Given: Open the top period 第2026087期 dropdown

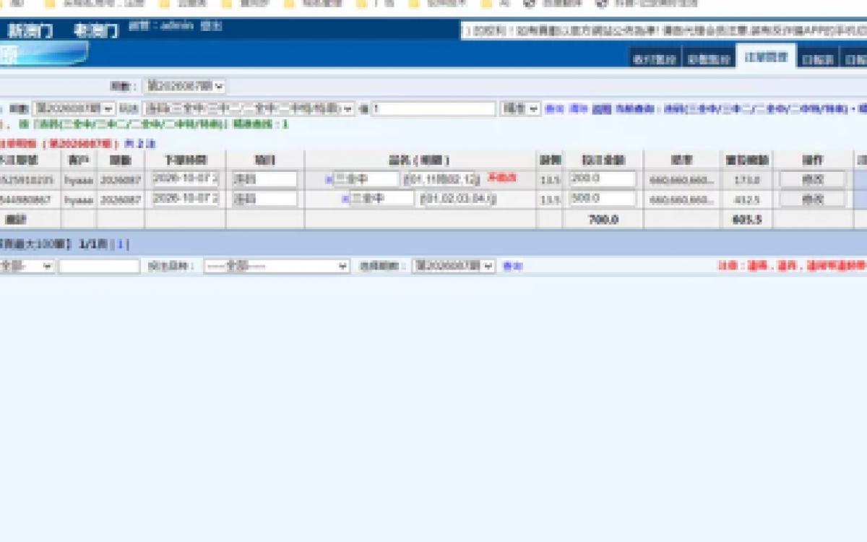Looking at the screenshot, I should [184, 86].
